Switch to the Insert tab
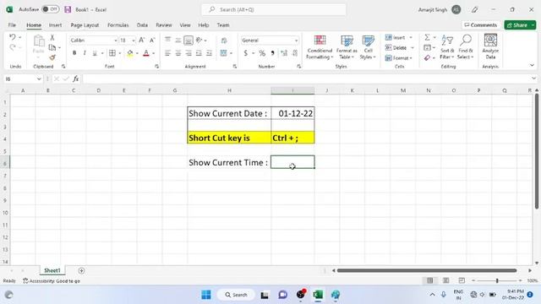 55,25
